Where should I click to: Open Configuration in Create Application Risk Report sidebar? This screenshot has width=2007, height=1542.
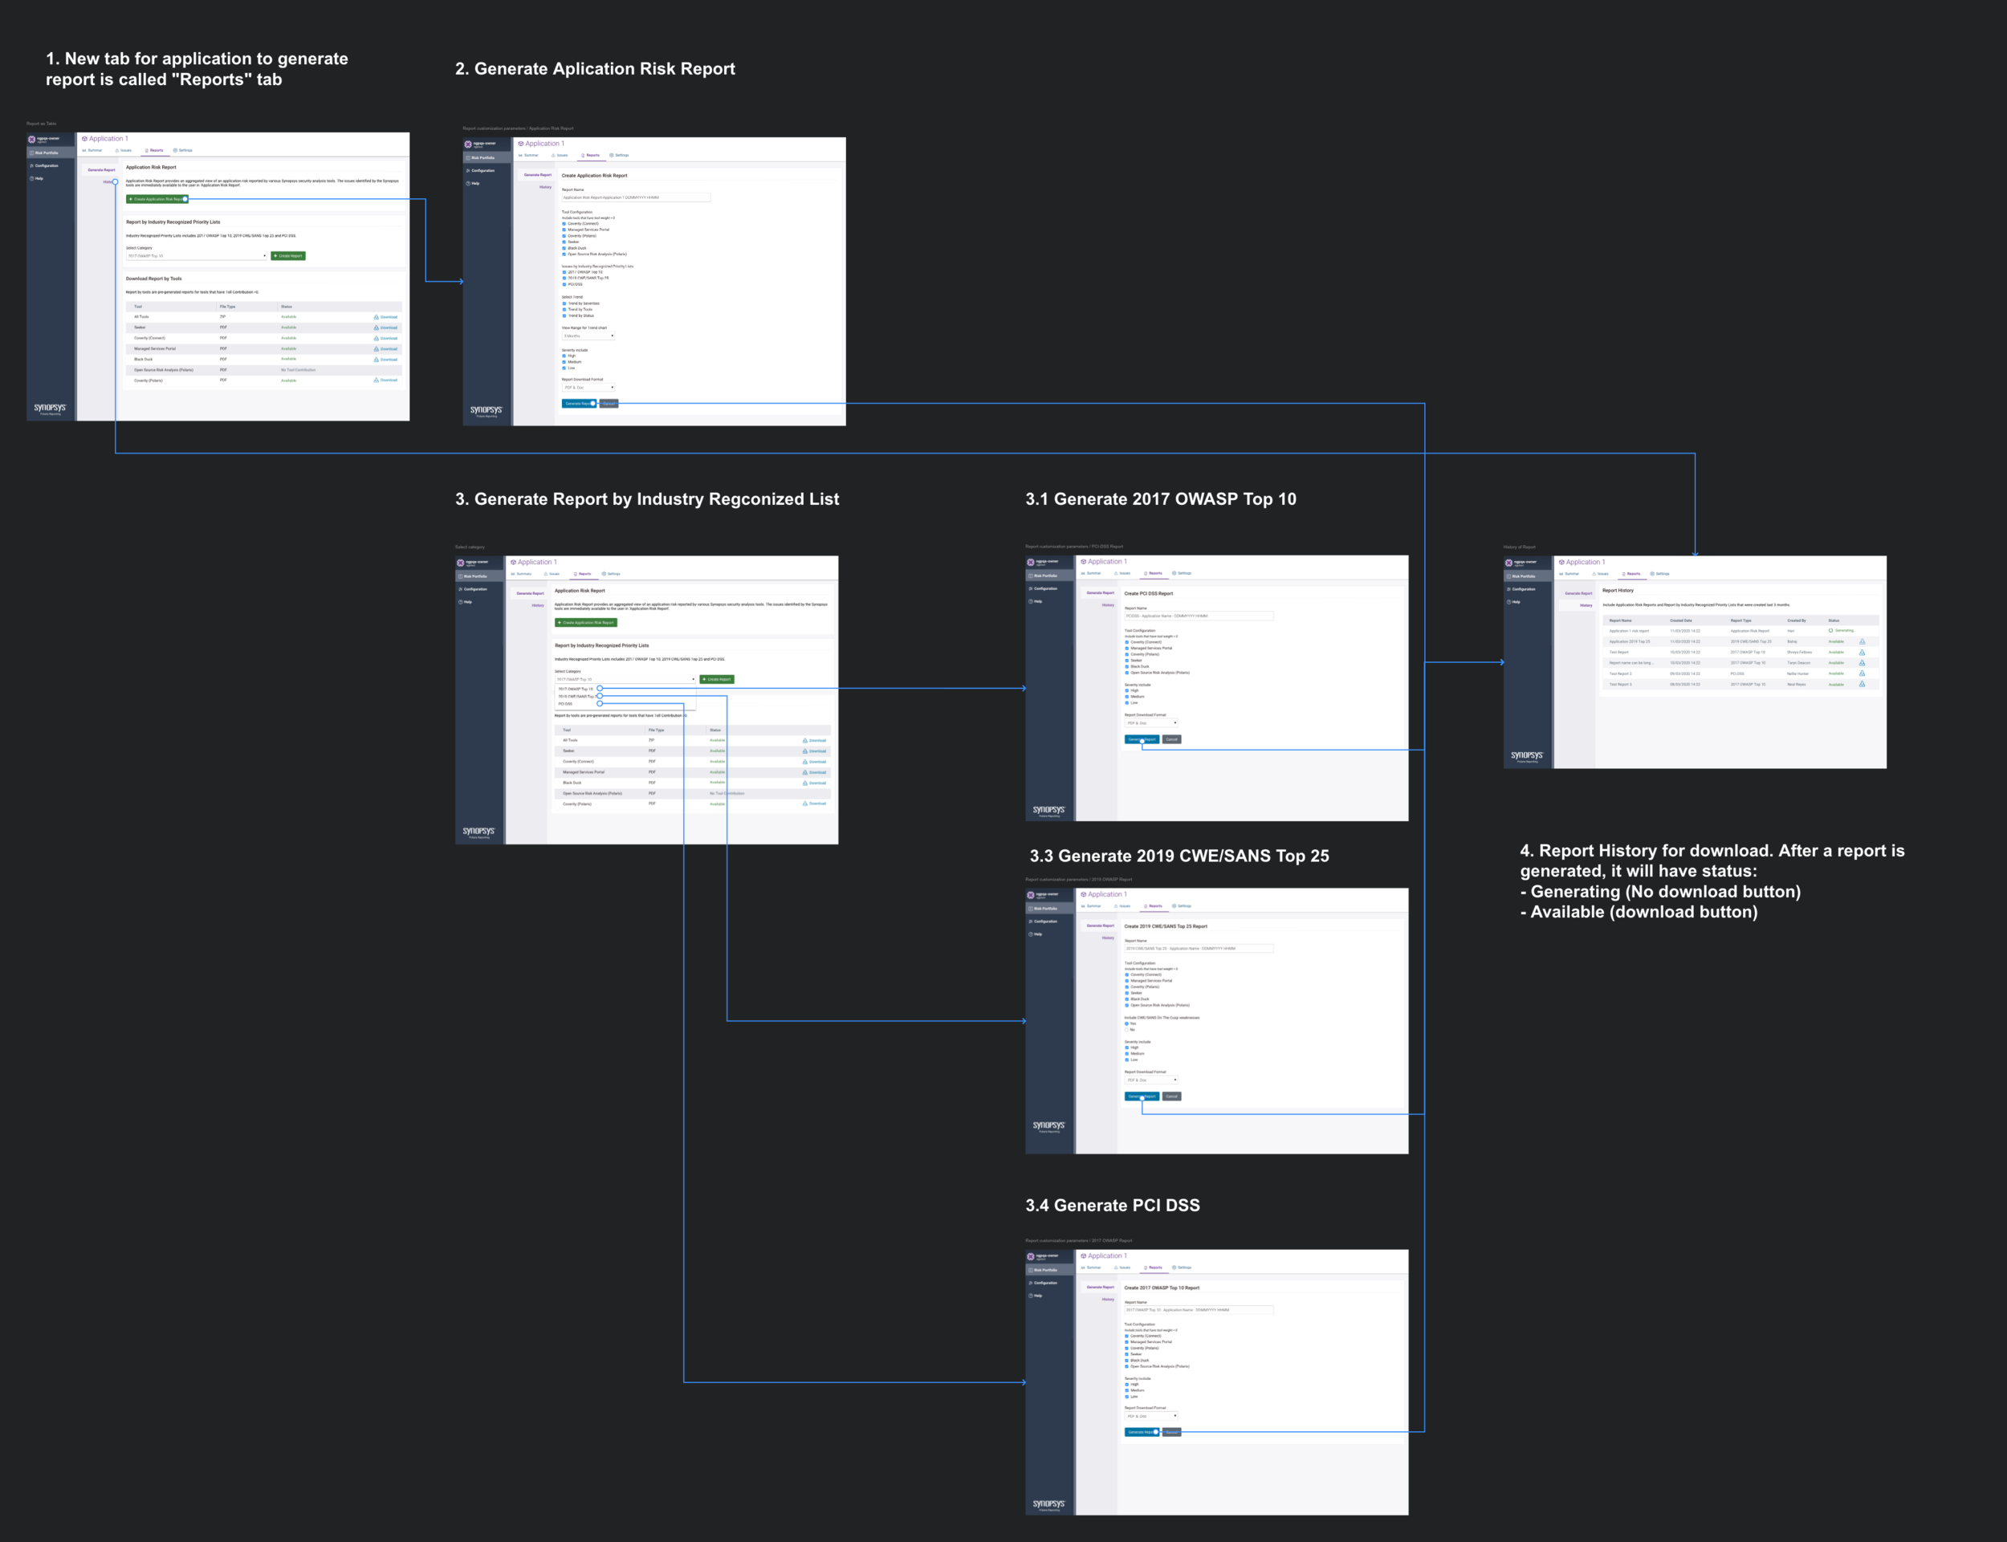(482, 171)
